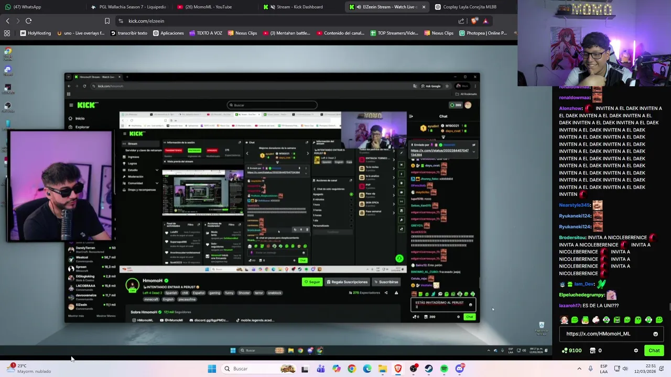Click the chat panel scrollbar
The image size is (671, 377).
[x=669, y=307]
